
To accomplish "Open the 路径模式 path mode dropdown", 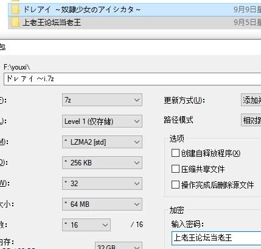I will (x=251, y=120).
